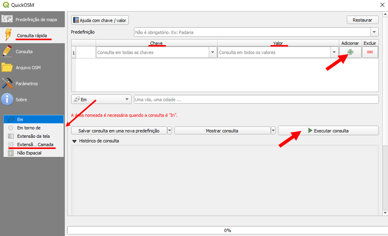
Task: Click the red minus Excluir icon
Action: pos(370,52)
